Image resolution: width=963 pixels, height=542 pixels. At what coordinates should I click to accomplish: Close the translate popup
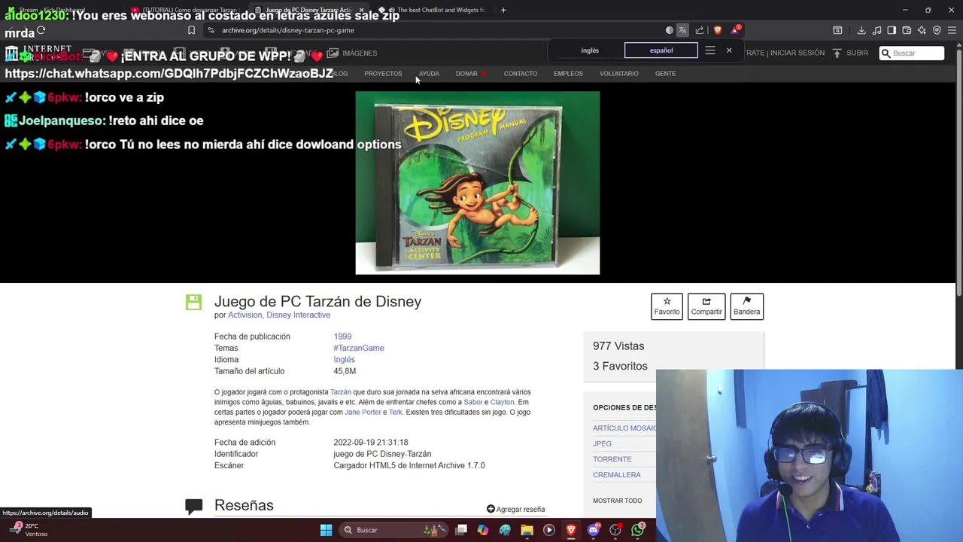tap(729, 50)
